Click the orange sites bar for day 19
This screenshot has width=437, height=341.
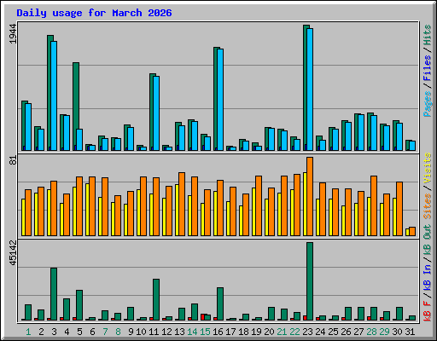[259, 205]
